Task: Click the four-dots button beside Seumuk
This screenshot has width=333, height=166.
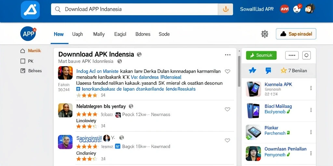Action: click(x=292, y=55)
